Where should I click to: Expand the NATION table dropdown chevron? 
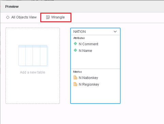(115, 32)
